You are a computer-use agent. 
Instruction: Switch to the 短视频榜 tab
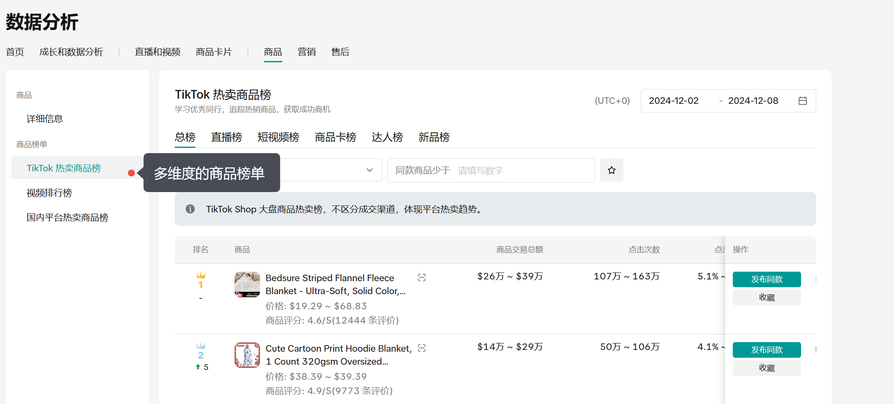[x=278, y=138]
